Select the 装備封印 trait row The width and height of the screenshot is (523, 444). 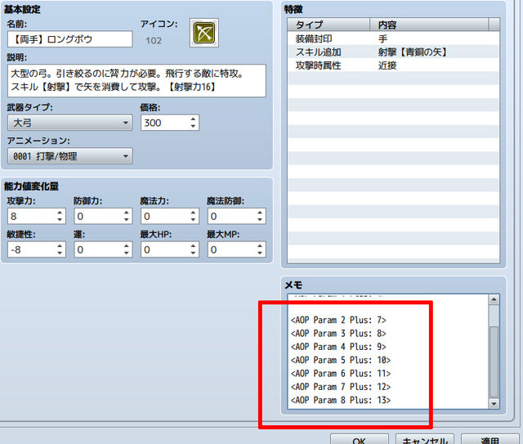click(x=394, y=38)
